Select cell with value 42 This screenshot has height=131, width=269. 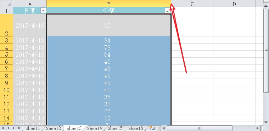pyautogui.click(x=108, y=90)
